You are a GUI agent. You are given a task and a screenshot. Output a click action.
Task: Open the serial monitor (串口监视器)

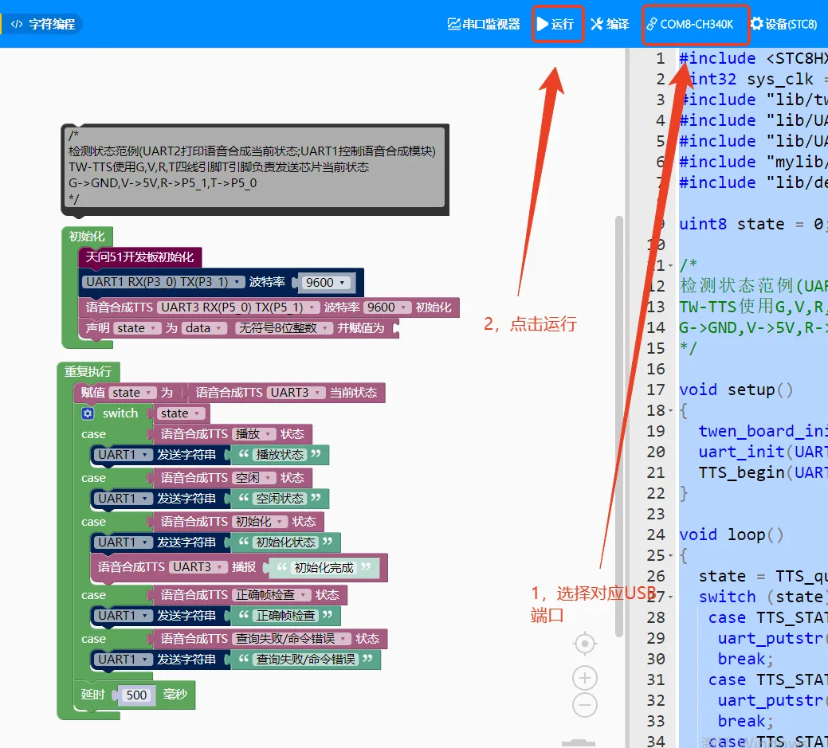(x=484, y=24)
